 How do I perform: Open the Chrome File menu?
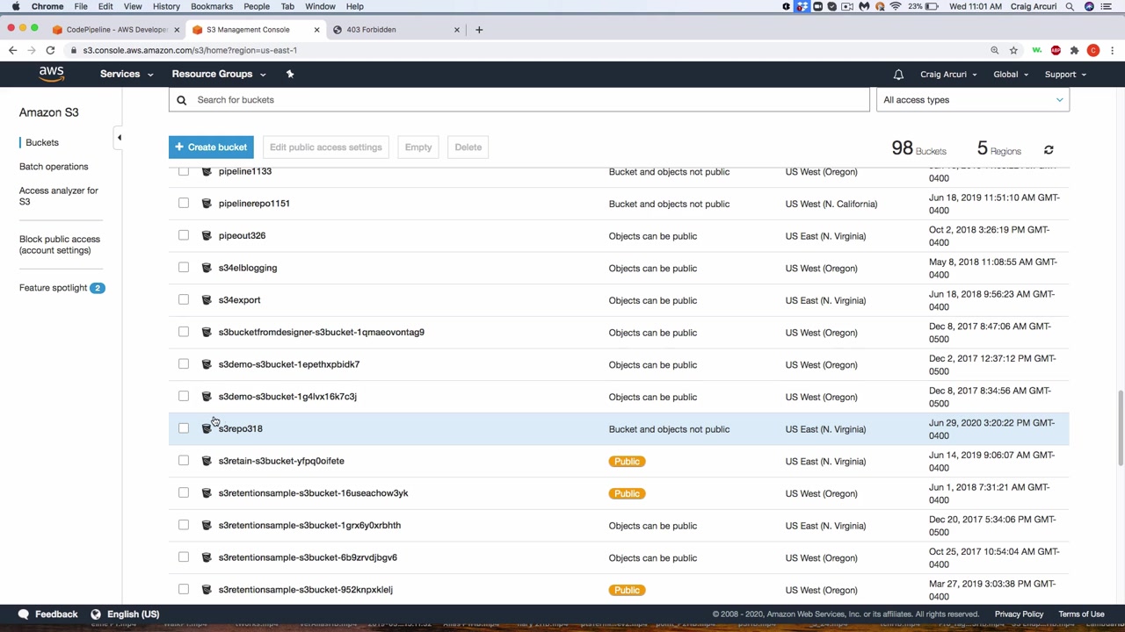80,6
